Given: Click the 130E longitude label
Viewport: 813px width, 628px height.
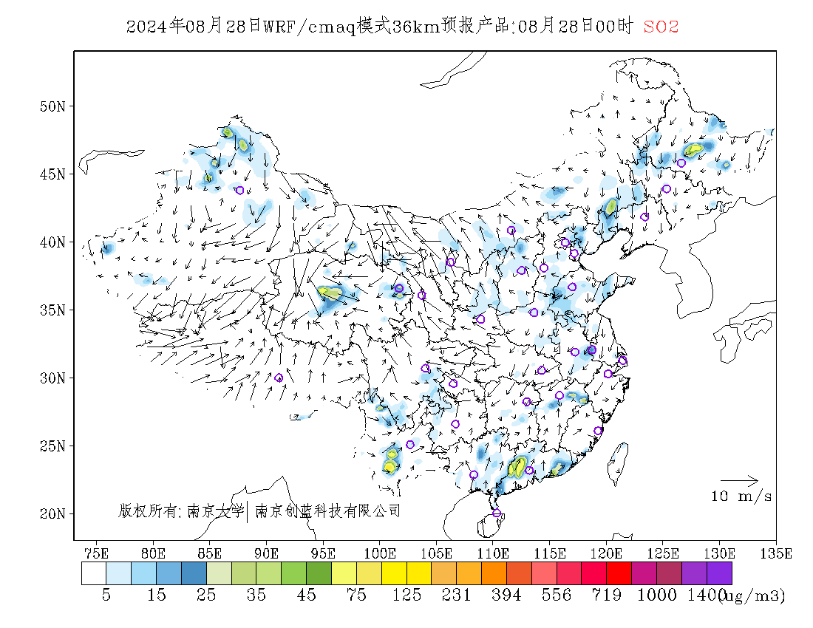Looking at the screenshot, I should click(719, 553).
